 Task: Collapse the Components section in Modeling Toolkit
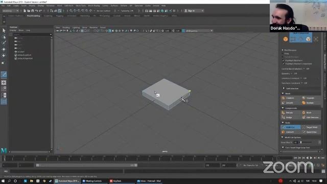283,108
